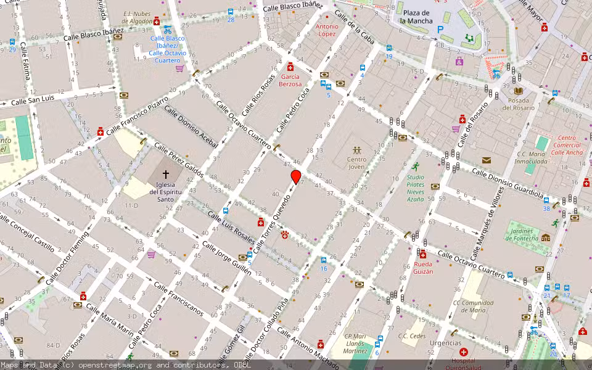This screenshot has height=370, width=592.
Task: Click the playground icon in Plaza de la Mancha
Action: pyautogui.click(x=469, y=38)
